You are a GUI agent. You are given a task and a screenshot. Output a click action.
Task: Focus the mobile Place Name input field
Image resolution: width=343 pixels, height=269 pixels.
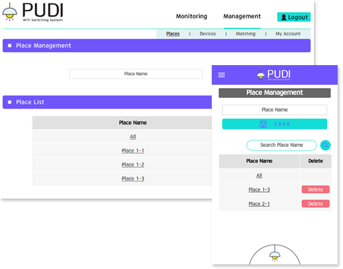click(x=274, y=110)
